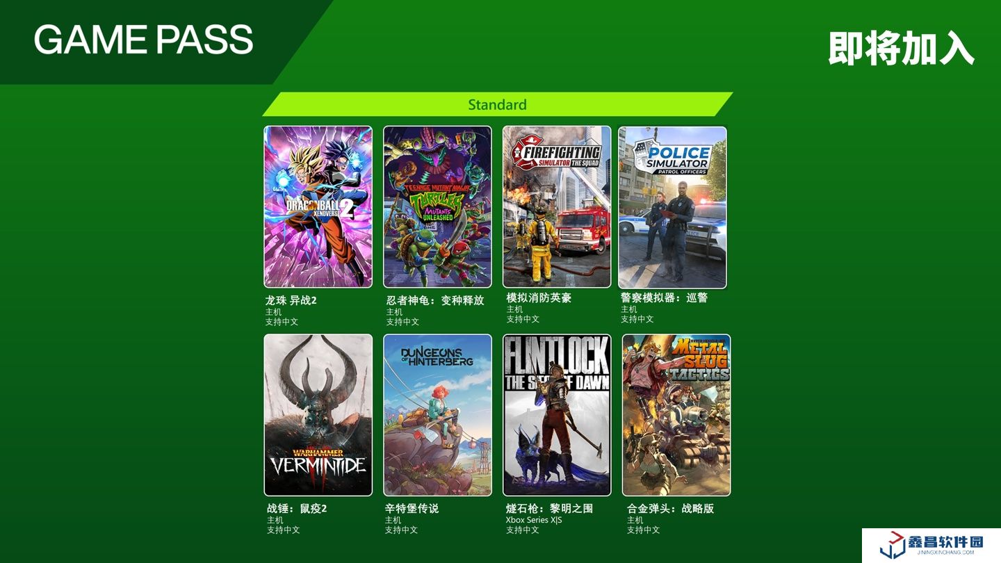This screenshot has width=1001, height=563.
Task: Select the 合金弹头:战略版 title label
Action: (670, 508)
